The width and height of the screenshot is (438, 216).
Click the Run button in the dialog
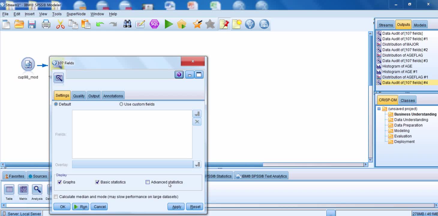coord(80,207)
